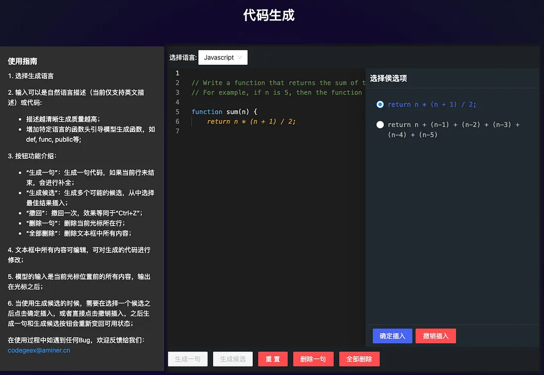Image resolution: width=544 pixels, height=375 pixels.
Task: Click code line 'function sum(n) {'
Action: 225,112
